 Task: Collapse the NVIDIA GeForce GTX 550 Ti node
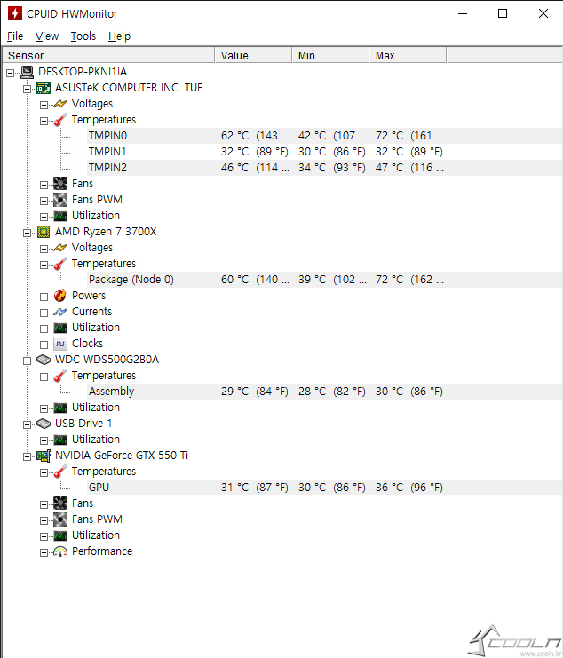click(27, 456)
